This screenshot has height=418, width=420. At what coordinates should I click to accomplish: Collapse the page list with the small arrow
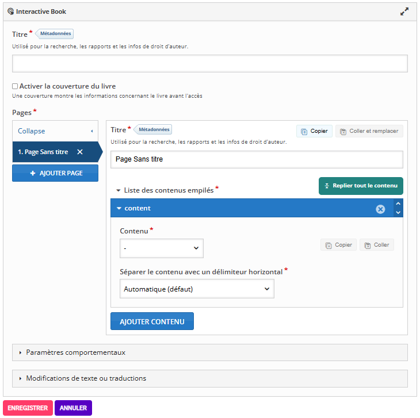pyautogui.click(x=91, y=131)
